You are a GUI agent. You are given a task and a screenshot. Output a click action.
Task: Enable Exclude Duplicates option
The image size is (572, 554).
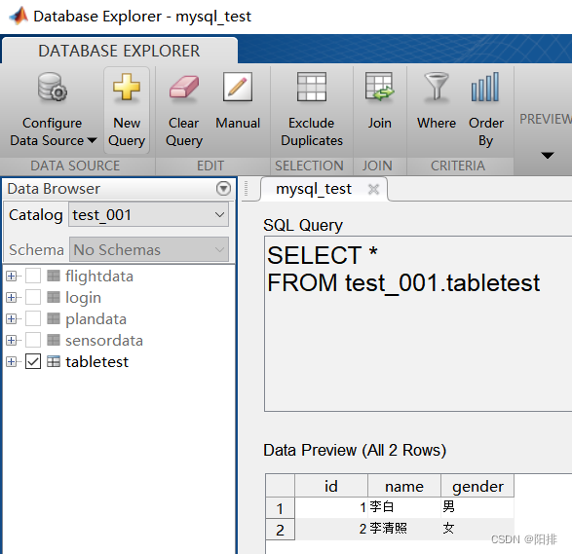pyautogui.click(x=312, y=110)
